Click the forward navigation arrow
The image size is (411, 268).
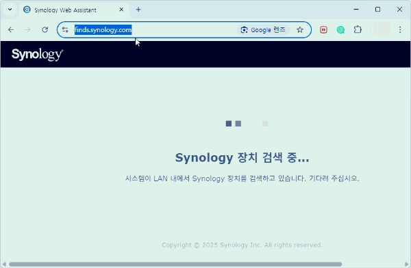(27, 29)
